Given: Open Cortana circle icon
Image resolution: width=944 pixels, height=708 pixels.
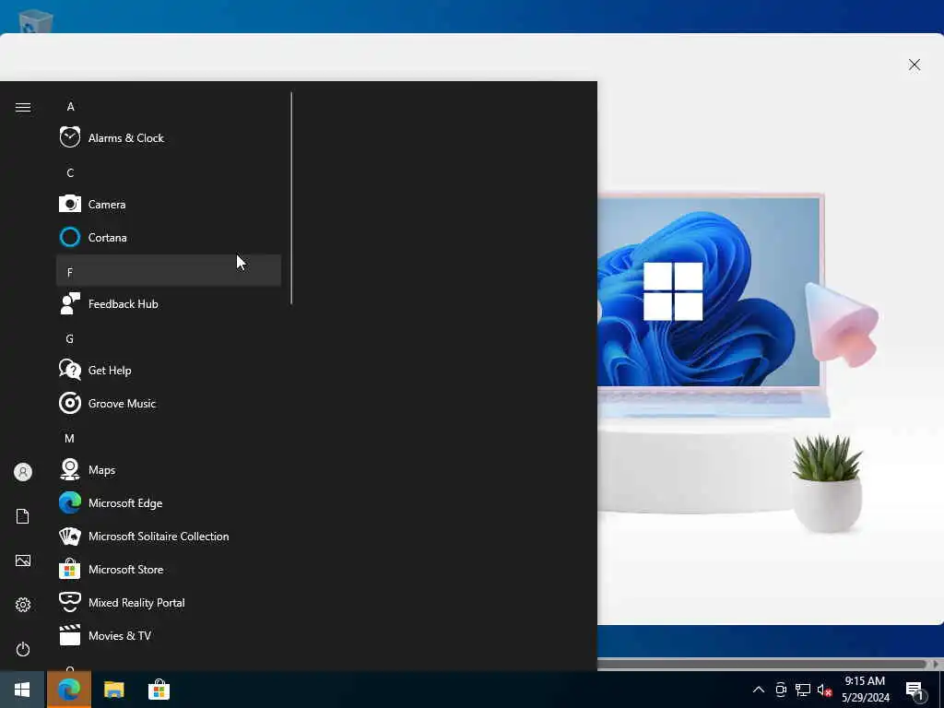Looking at the screenshot, I should [70, 237].
